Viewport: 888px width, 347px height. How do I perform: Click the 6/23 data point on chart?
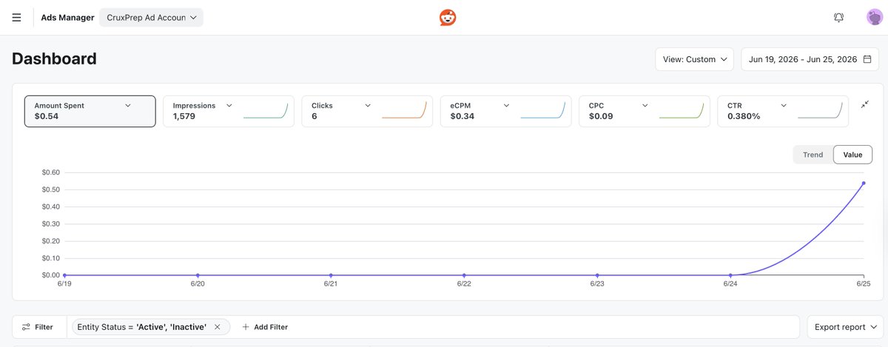coord(597,275)
